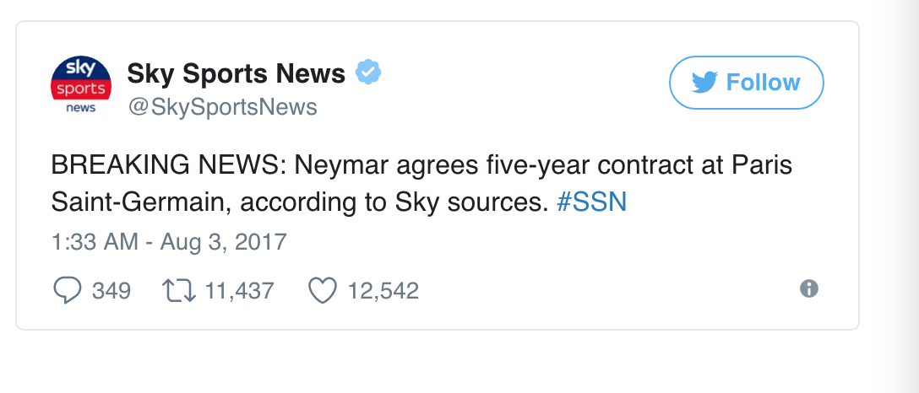Click the 1:33 AM - Aug 3, 2017 timestamp
The height and width of the screenshot is (393, 919).
pos(169,243)
